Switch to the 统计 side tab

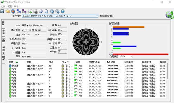(4, 32)
